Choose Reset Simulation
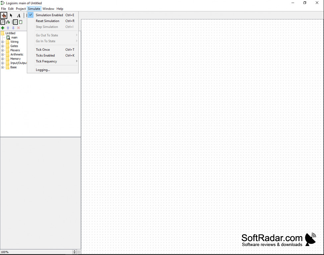 (x=53, y=21)
